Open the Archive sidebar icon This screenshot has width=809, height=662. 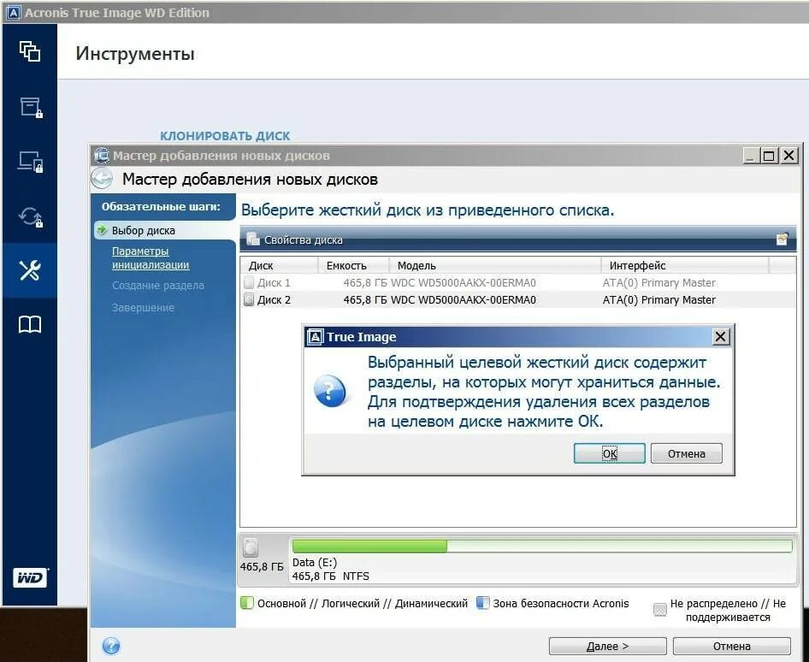point(31,107)
